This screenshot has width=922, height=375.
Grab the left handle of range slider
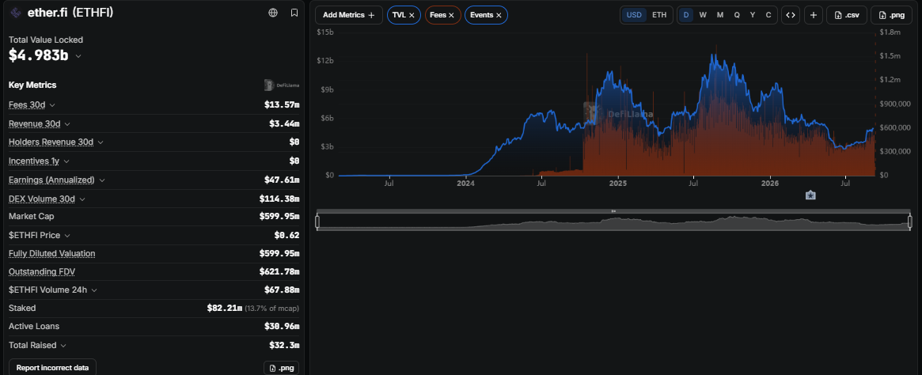point(317,222)
